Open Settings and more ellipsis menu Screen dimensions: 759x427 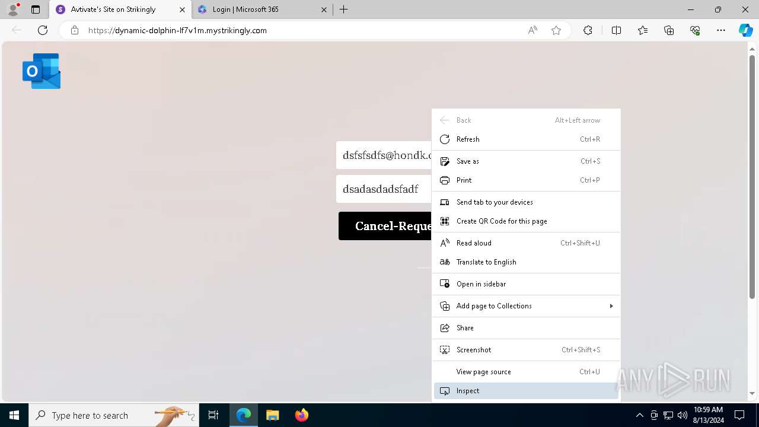[721, 30]
